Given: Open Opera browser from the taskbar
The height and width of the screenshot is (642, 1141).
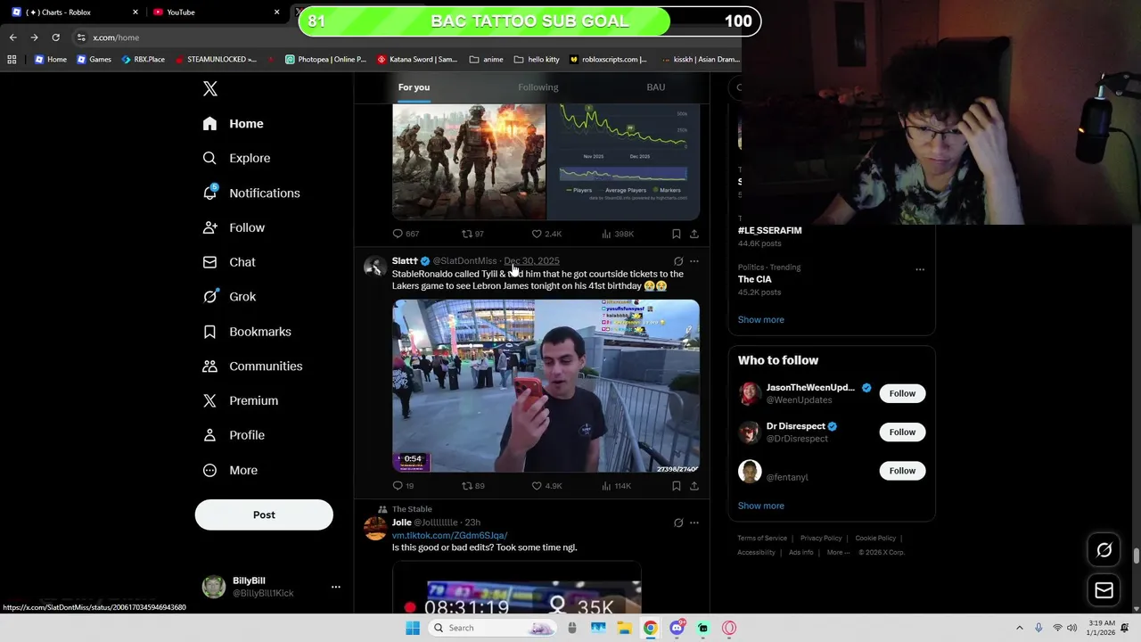Looking at the screenshot, I should click(x=729, y=628).
